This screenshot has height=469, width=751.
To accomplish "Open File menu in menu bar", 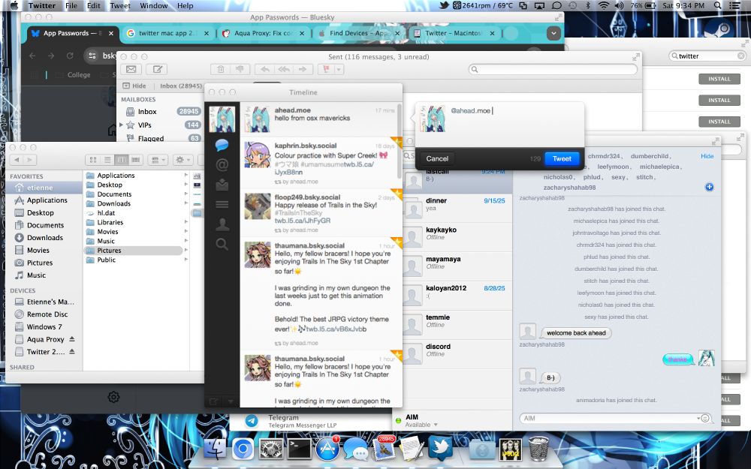I will coord(71,6).
